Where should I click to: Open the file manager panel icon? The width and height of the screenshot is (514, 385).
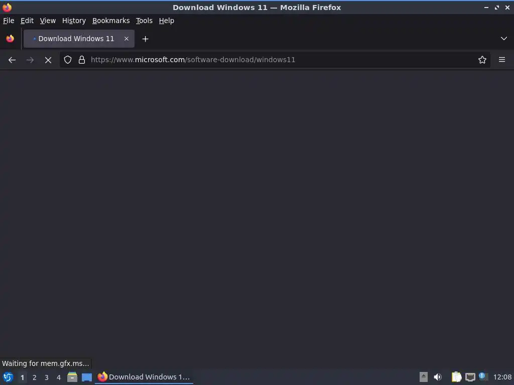pos(72,377)
